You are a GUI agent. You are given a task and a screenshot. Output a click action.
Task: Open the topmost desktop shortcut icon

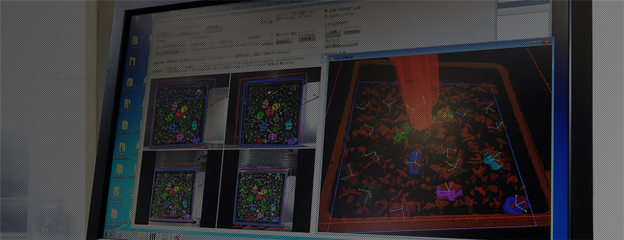[135, 40]
